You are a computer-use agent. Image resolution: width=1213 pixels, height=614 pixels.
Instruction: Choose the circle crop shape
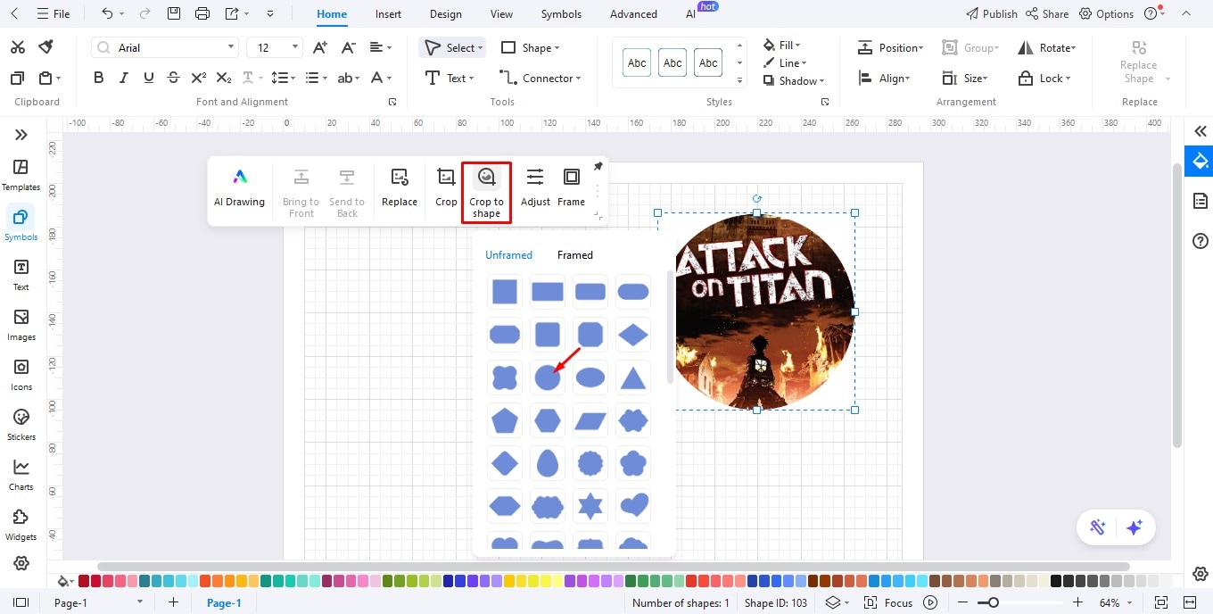[547, 378]
